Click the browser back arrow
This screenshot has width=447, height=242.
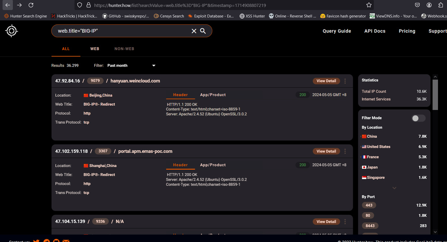7,5
